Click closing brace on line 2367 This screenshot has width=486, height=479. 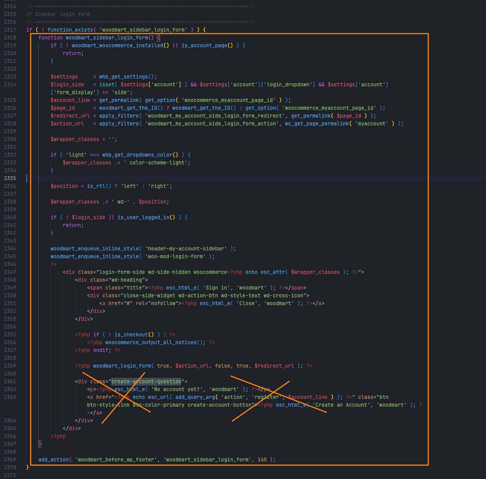coord(40,444)
